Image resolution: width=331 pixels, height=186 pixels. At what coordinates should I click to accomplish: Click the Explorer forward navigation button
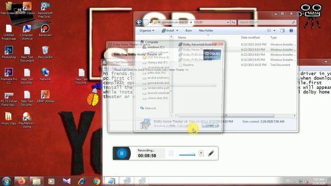(x=146, y=22)
